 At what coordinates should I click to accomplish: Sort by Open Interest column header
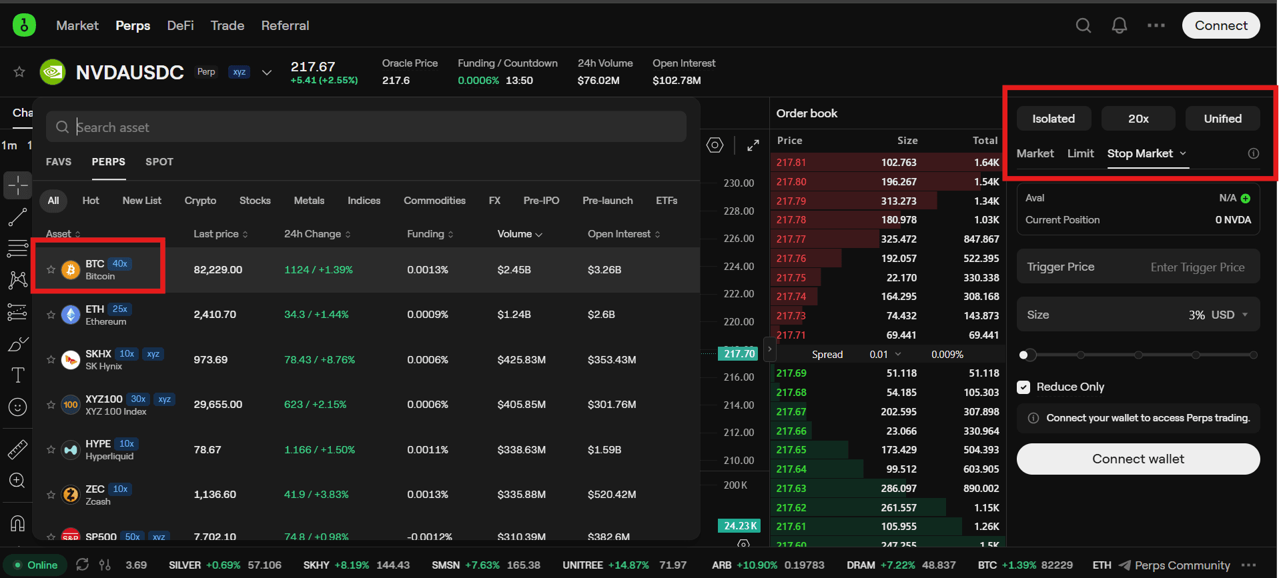624,234
